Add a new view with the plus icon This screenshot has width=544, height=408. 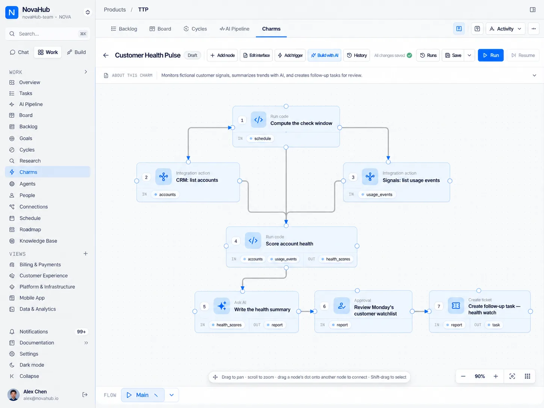(86, 254)
